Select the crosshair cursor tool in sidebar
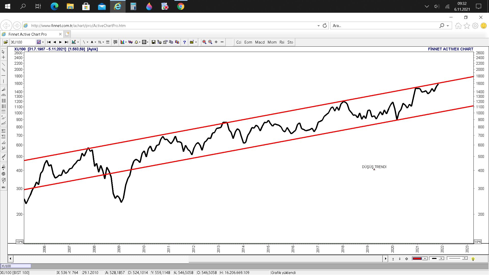Viewport: 489px width, 275px height. click(4, 57)
